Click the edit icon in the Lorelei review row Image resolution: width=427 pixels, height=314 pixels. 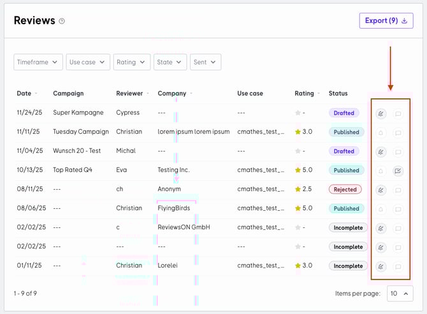click(381, 266)
